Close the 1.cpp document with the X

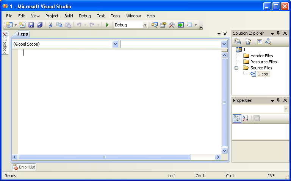click(225, 34)
